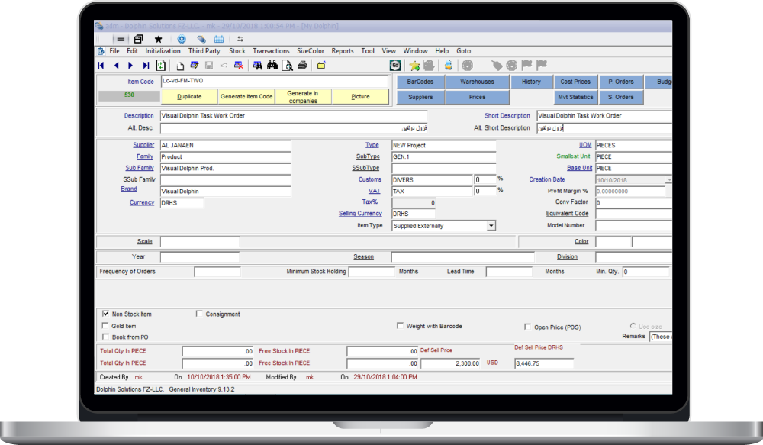Open the Transactions menu

[271, 51]
